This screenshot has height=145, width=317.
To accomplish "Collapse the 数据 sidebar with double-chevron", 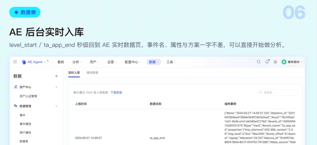I will point(56,76).
